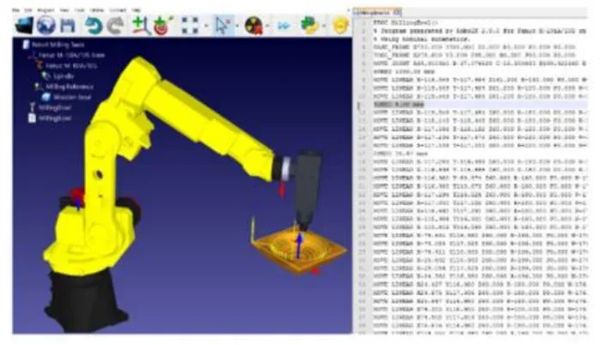Screen dimensions: 600x345
Task: Open the Connect menu
Action: click(x=118, y=10)
